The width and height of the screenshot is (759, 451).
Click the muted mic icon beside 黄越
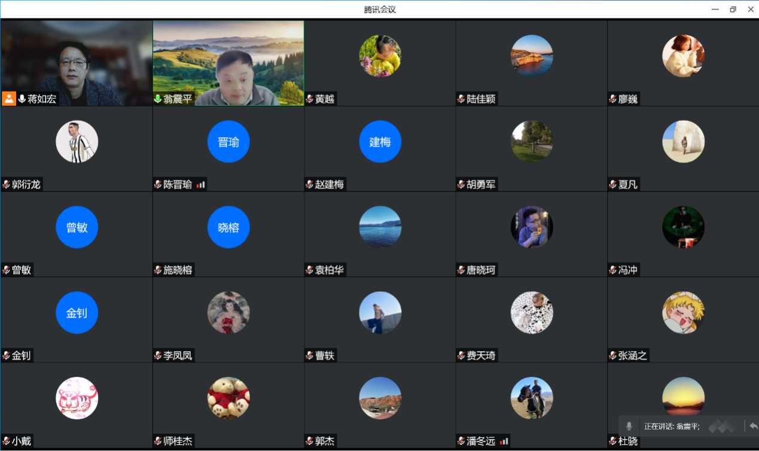tap(310, 99)
